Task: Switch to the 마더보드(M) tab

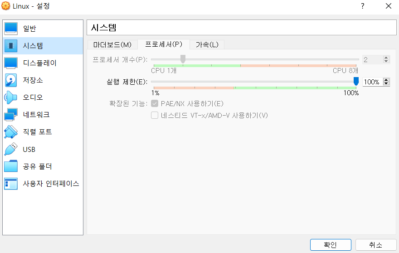Action: pos(112,45)
